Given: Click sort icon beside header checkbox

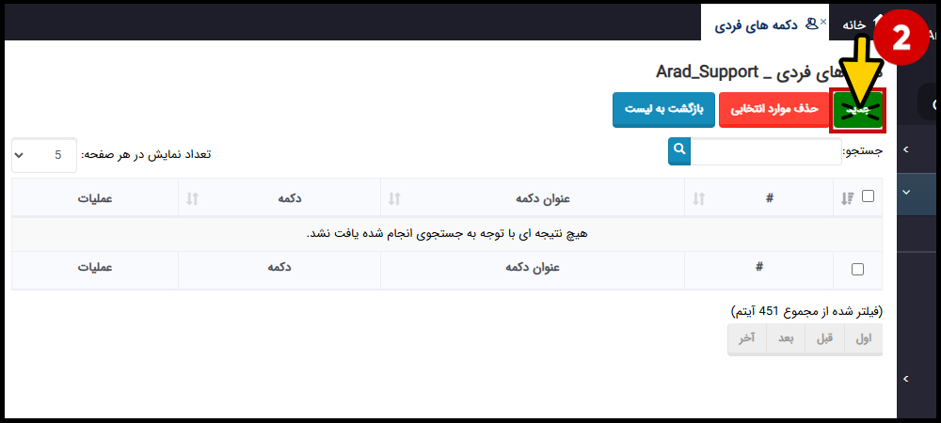Looking at the screenshot, I should coord(847,199).
